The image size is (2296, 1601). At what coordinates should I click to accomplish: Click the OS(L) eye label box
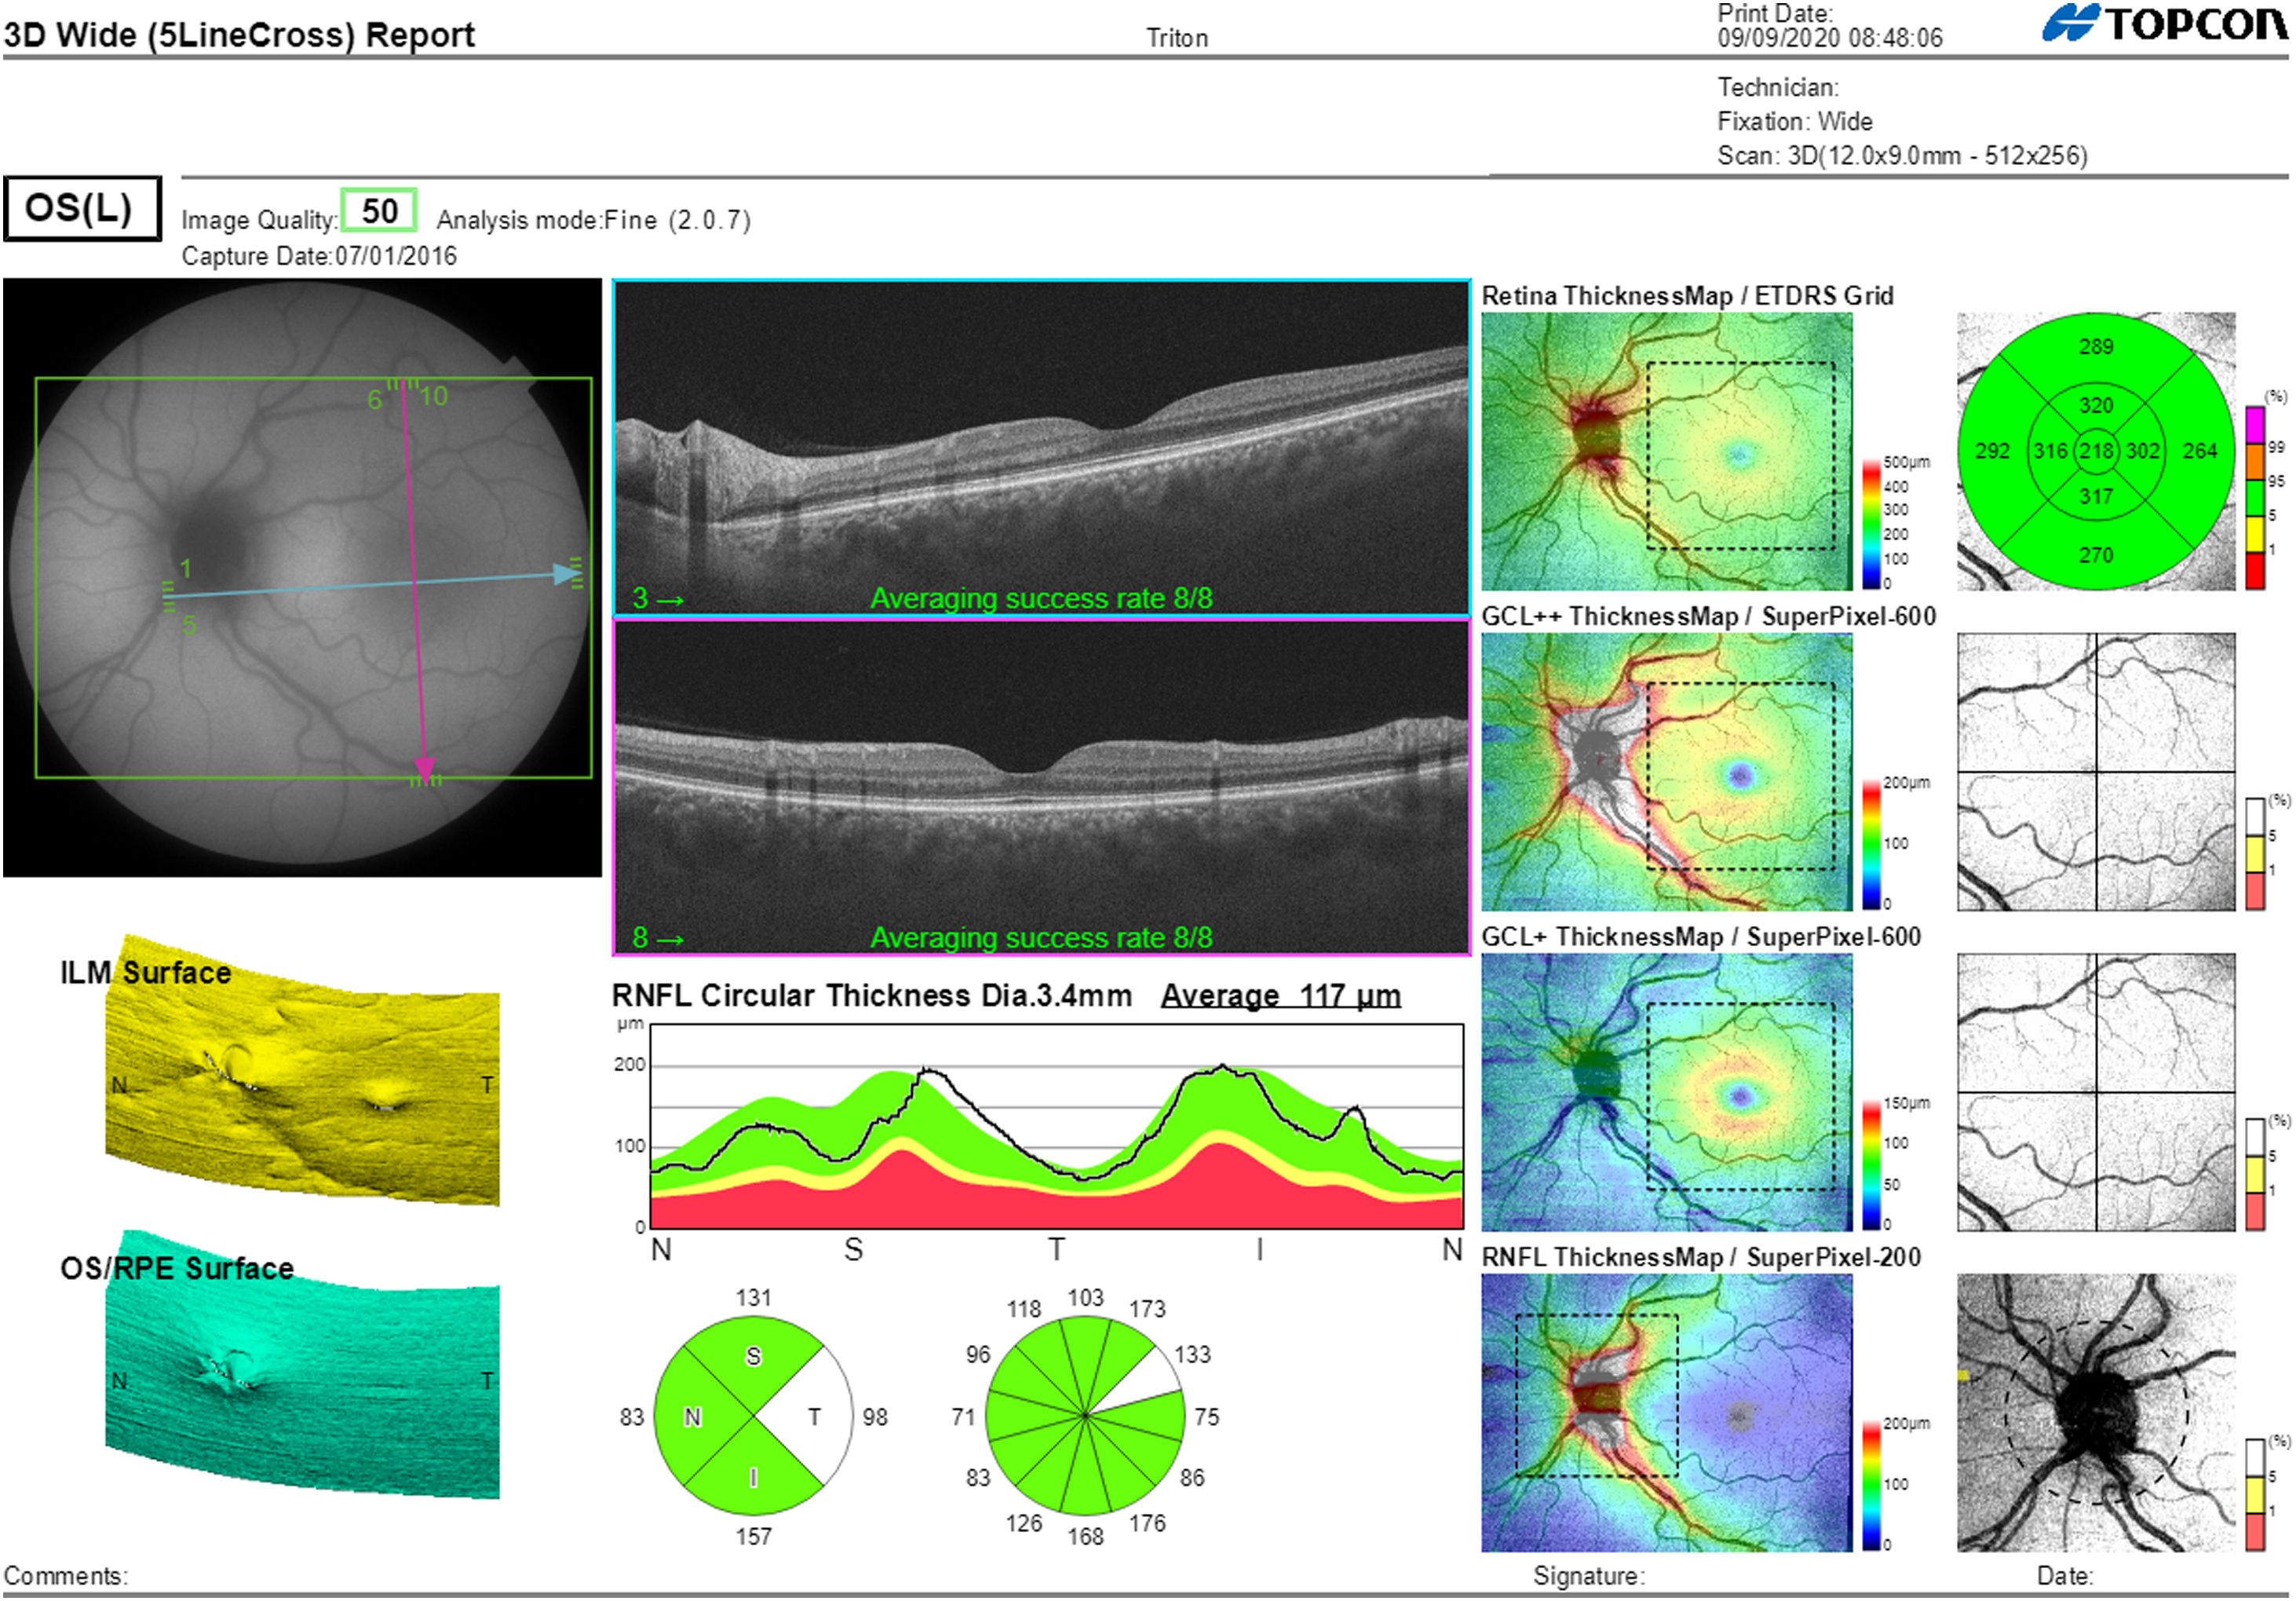pyautogui.click(x=81, y=208)
